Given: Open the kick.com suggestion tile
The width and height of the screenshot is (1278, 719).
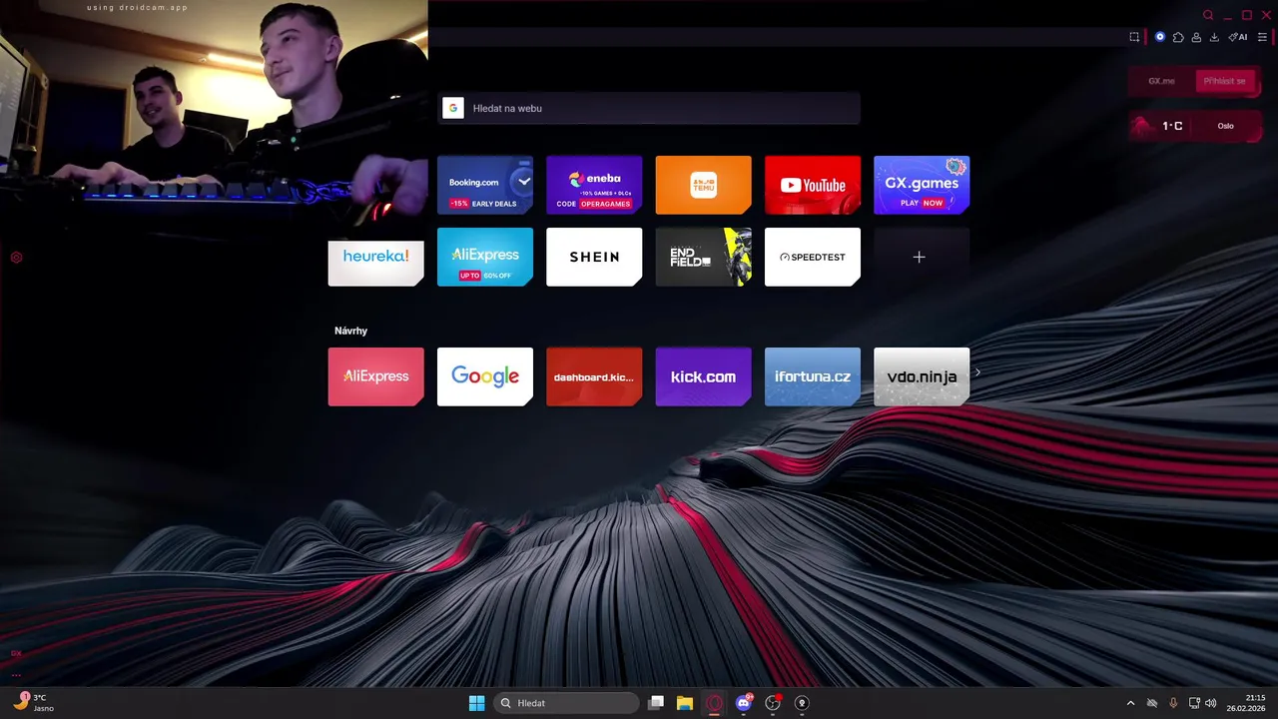Looking at the screenshot, I should pyautogui.click(x=703, y=376).
